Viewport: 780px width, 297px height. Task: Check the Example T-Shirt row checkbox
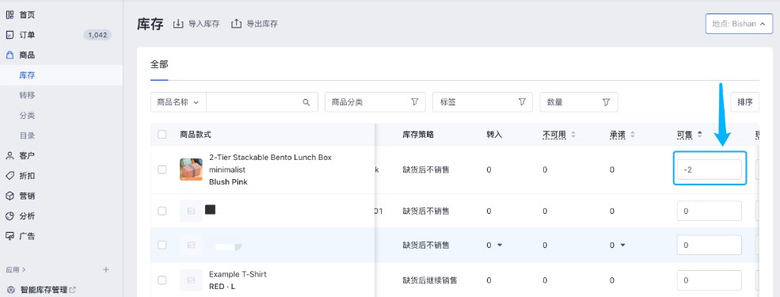click(x=162, y=280)
